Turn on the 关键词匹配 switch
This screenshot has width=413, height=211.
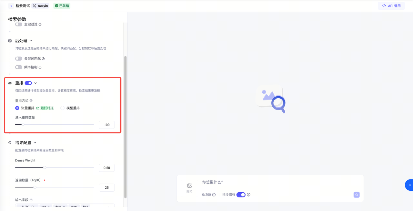point(19,59)
